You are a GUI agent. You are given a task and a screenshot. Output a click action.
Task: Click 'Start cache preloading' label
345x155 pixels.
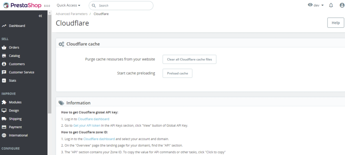(x=136, y=73)
